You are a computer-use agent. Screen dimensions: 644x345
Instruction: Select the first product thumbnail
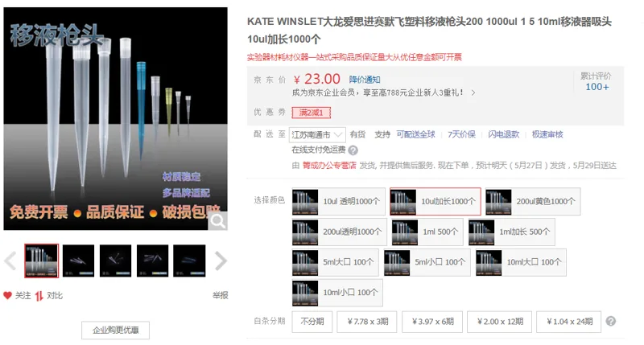(42, 261)
